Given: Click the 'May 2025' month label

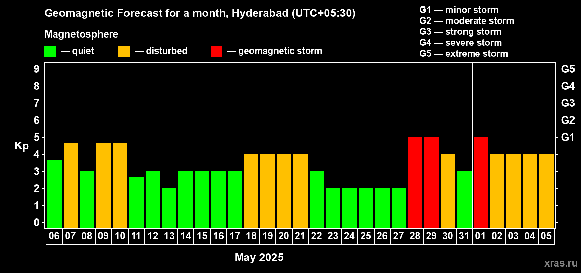Looking at the screenshot, I should coord(259,257).
